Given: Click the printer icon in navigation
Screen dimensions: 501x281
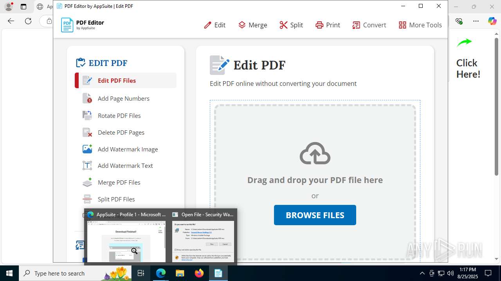Looking at the screenshot, I should 319,25.
